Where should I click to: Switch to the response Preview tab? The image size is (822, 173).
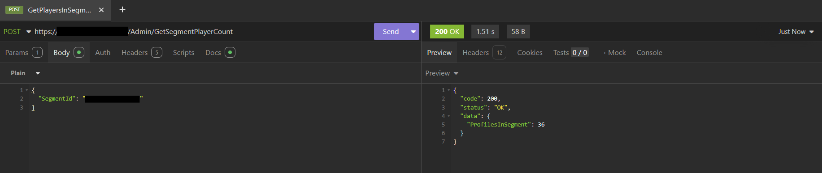coord(439,52)
